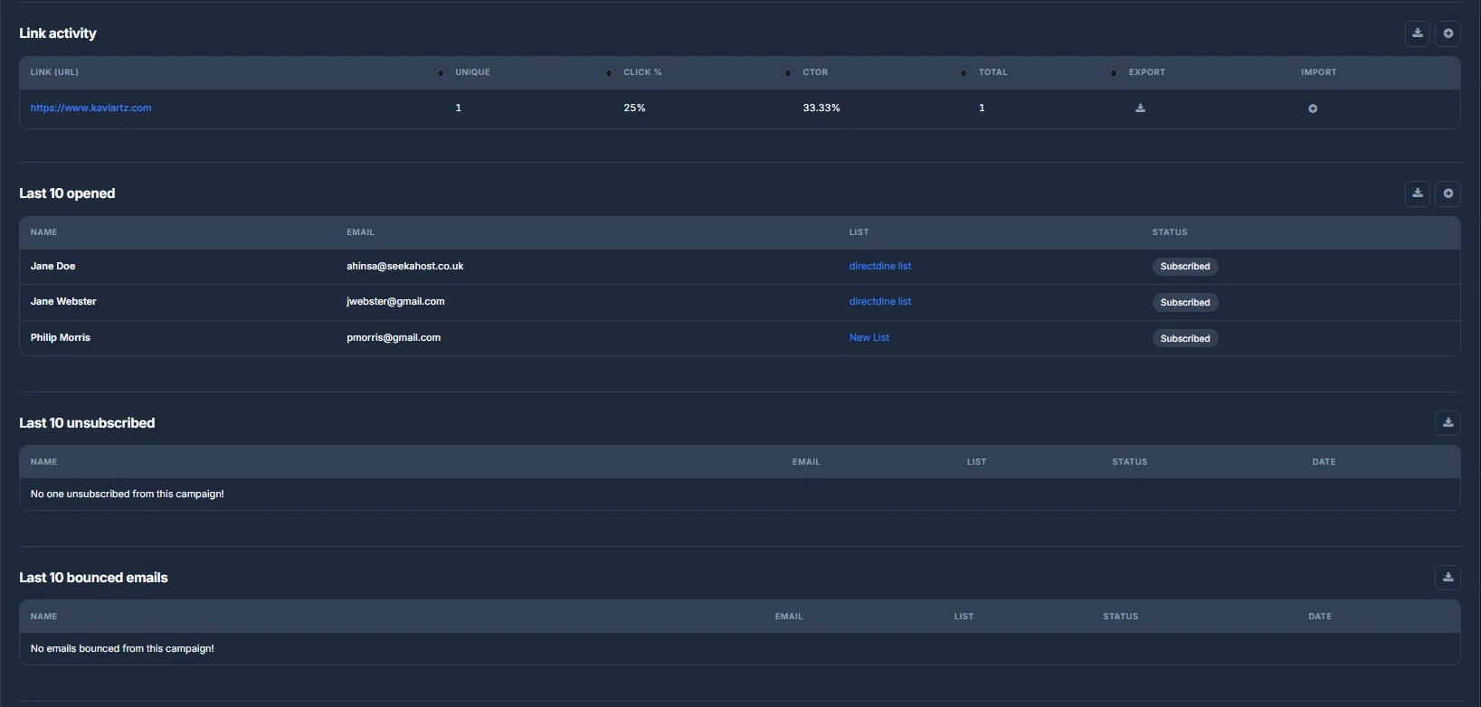The height and width of the screenshot is (707, 1481).
Task: Sort link activity by the CLICK % header
Action: (642, 72)
